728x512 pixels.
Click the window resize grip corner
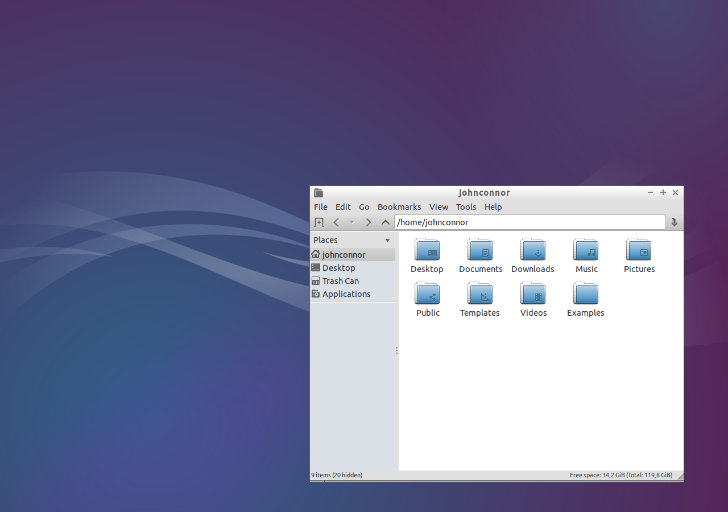(680, 476)
